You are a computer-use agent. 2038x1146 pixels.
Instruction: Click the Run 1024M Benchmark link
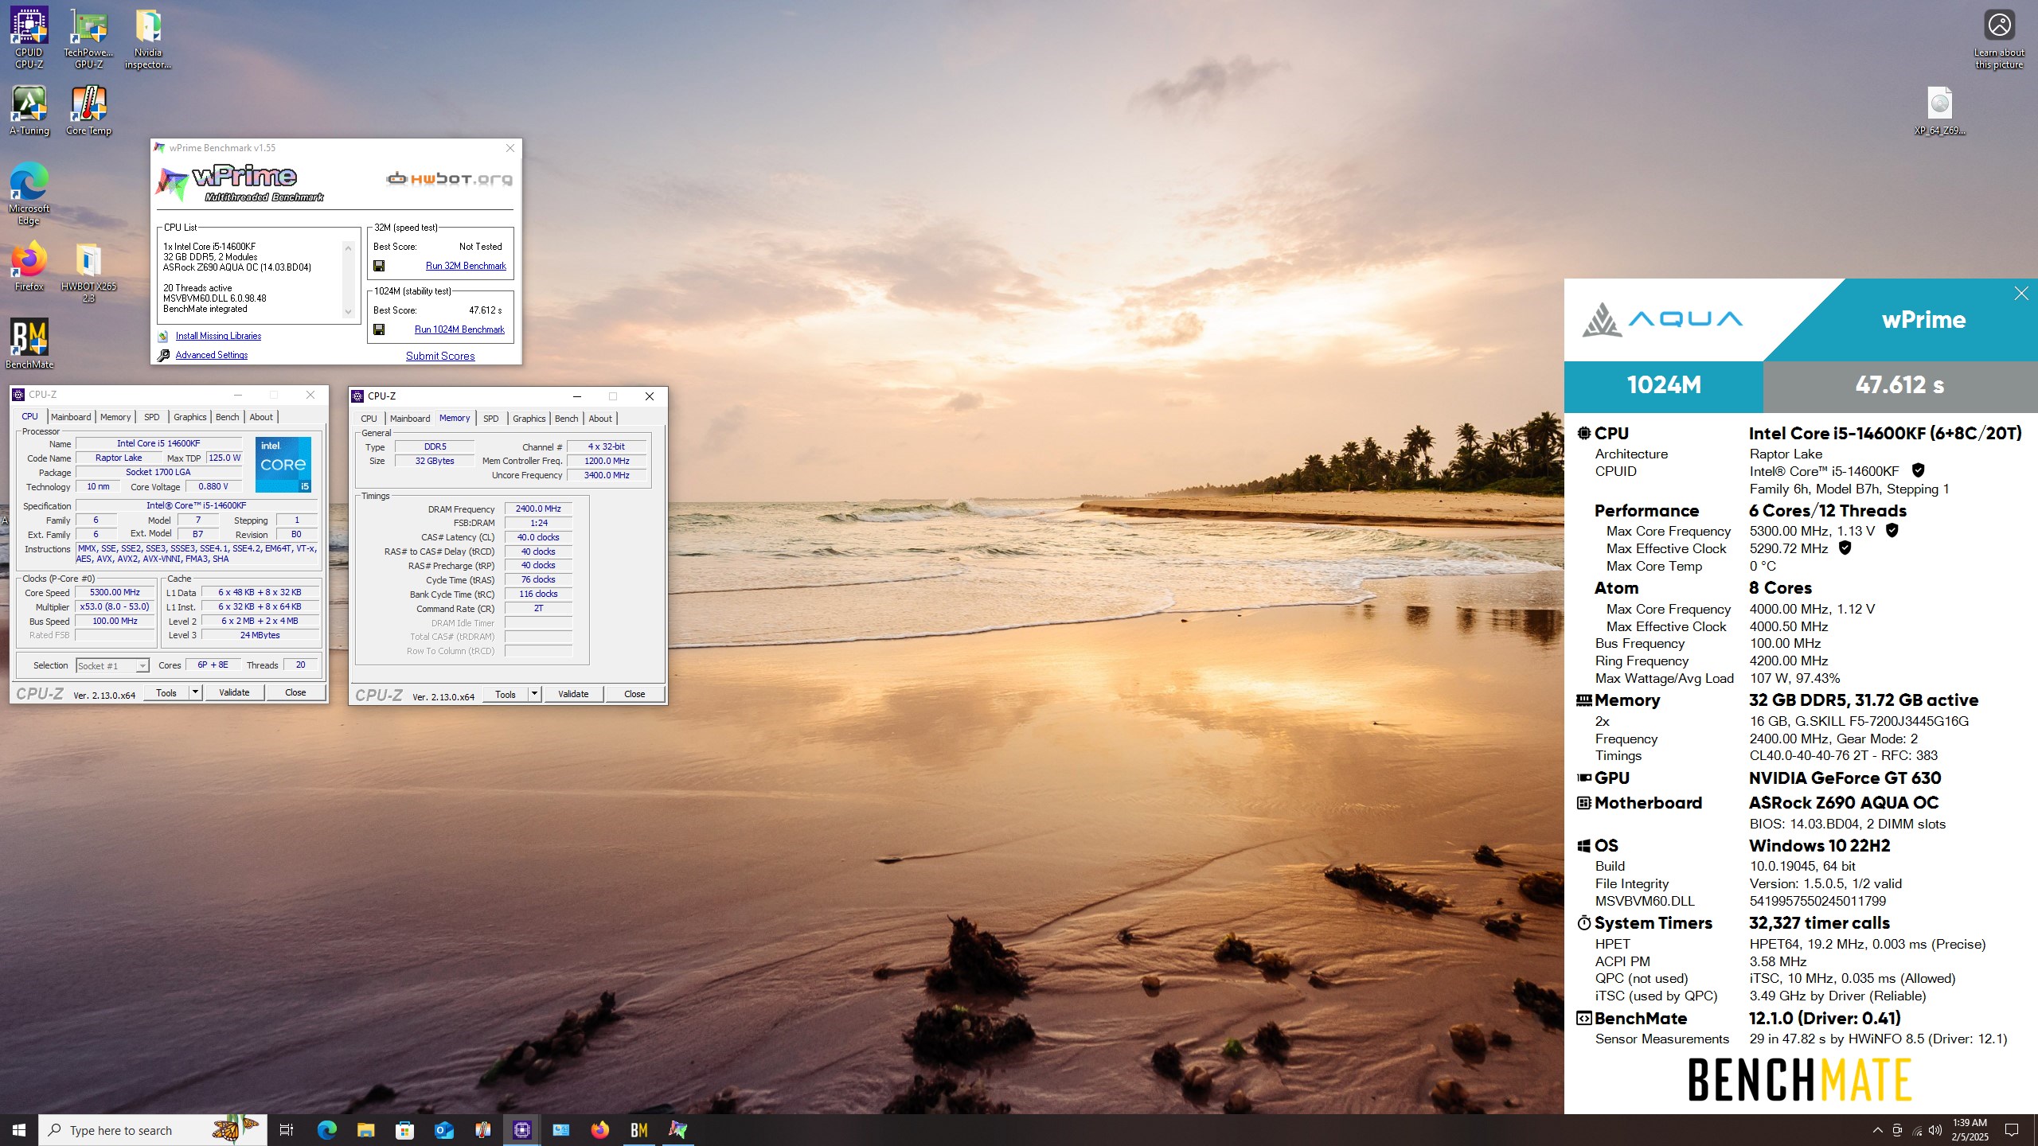coord(459,329)
